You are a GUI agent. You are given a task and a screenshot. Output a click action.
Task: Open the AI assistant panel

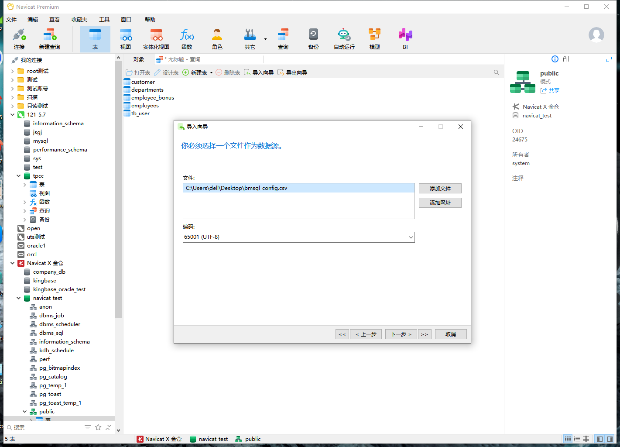tap(566, 59)
